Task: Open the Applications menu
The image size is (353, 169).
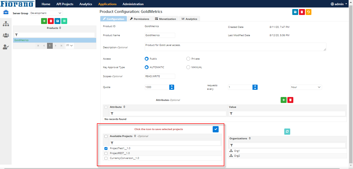Action: 107,4
